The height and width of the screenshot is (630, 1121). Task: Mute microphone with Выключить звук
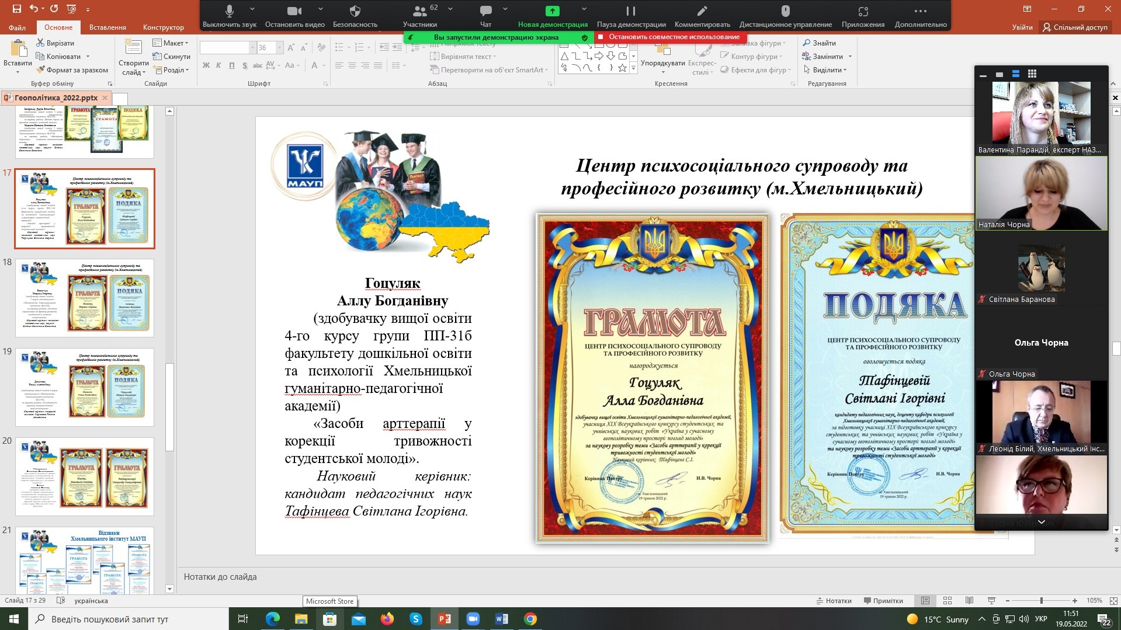(x=230, y=12)
